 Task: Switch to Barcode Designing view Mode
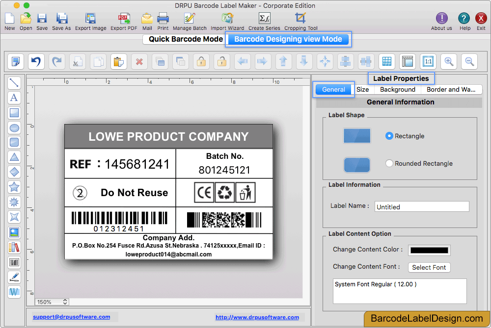[x=288, y=39]
